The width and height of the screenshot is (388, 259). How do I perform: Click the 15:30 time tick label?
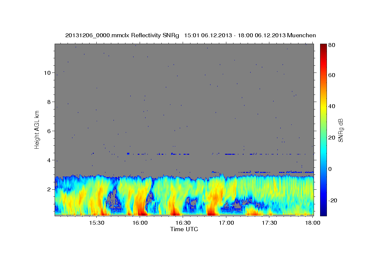click(x=96, y=223)
